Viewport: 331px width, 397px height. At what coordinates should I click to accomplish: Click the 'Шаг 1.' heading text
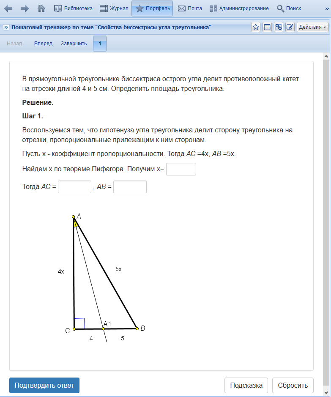(x=33, y=116)
